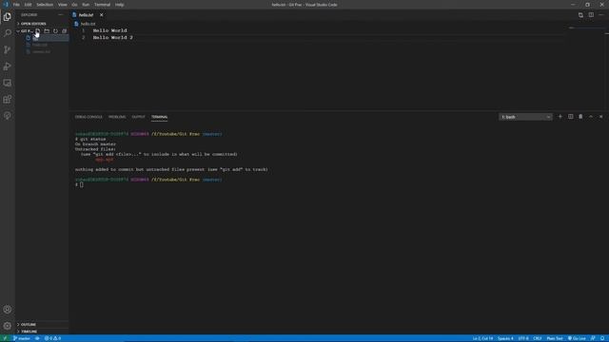Open the Accounts menu icon
The width and height of the screenshot is (609, 342).
pyautogui.click(x=7, y=310)
